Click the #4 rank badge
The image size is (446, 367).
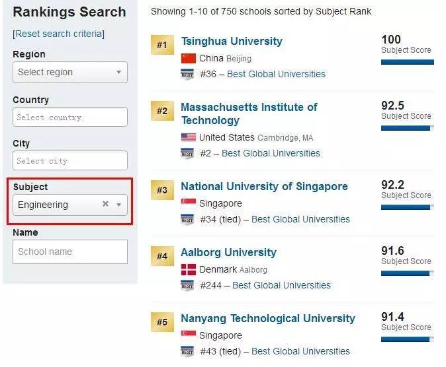(162, 256)
